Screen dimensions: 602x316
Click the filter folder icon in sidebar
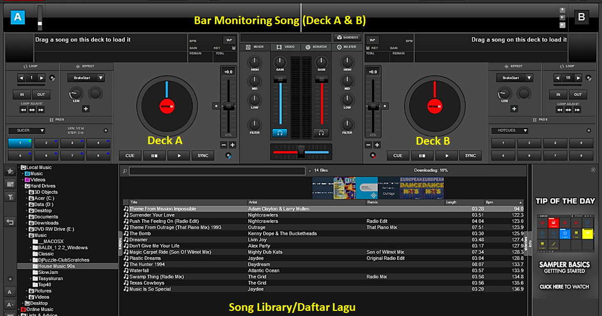pyautogui.click(x=10, y=196)
